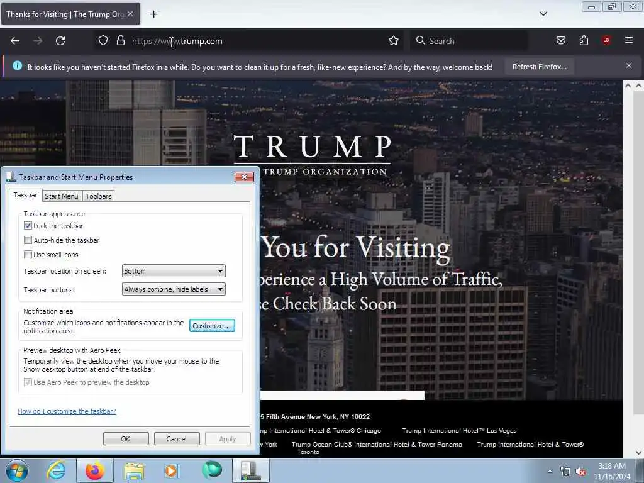
Task: Close the Thanks for Visiting tab
Action: pos(130,14)
